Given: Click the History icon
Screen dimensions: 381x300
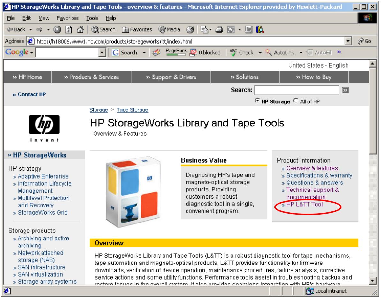Looking at the screenshot, I should tap(190, 30).
